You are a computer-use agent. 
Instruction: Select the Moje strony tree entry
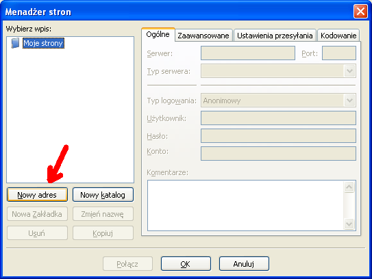[43, 43]
